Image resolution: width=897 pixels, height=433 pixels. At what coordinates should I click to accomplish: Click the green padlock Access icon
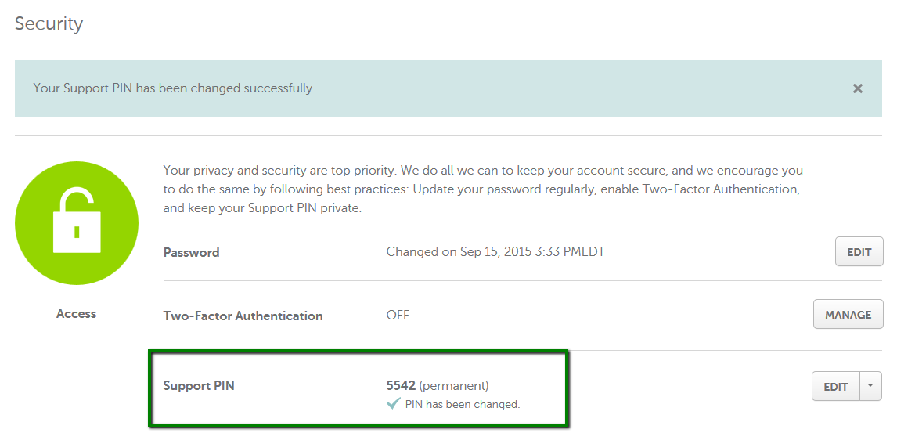77,223
